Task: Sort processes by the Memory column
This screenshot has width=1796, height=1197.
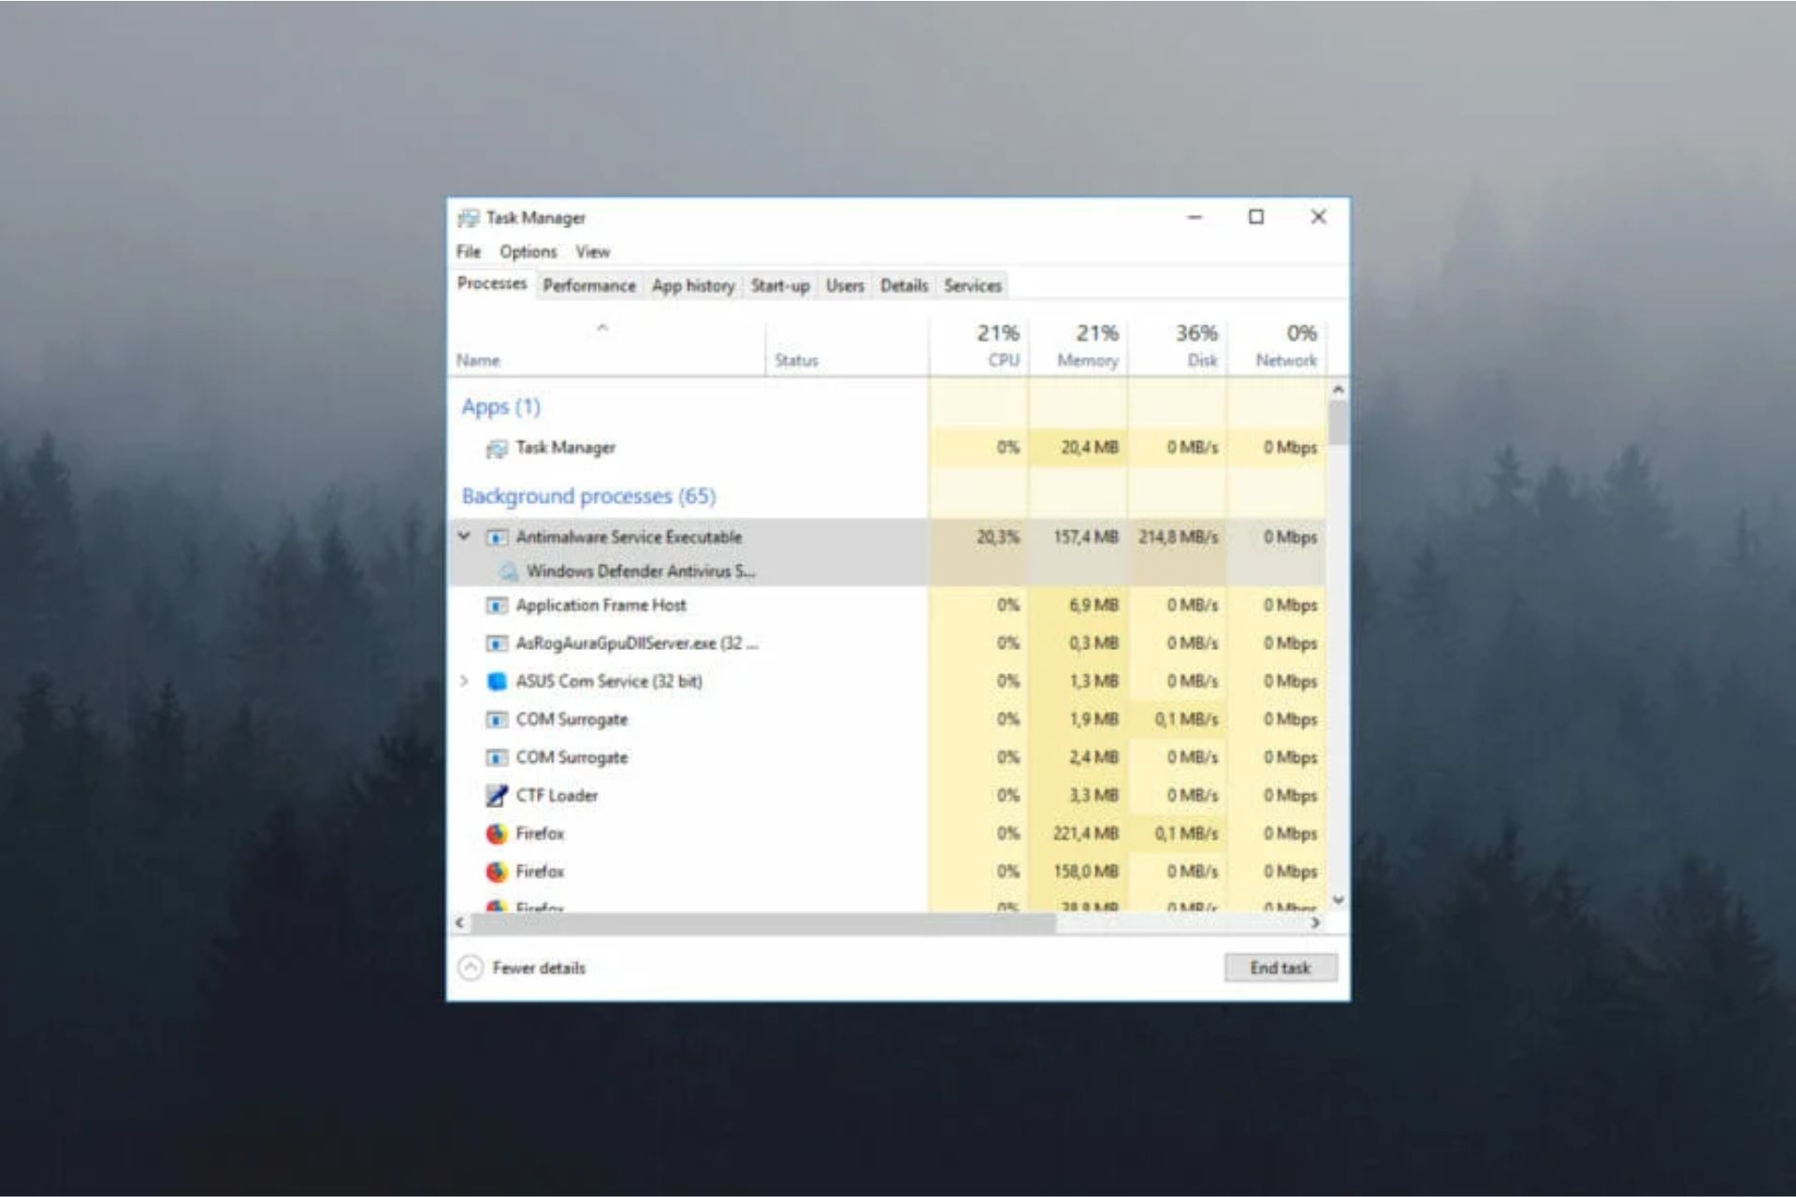Action: [x=1079, y=346]
